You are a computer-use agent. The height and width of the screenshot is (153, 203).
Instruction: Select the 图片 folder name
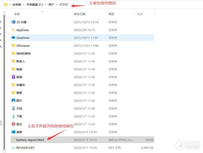19,101
